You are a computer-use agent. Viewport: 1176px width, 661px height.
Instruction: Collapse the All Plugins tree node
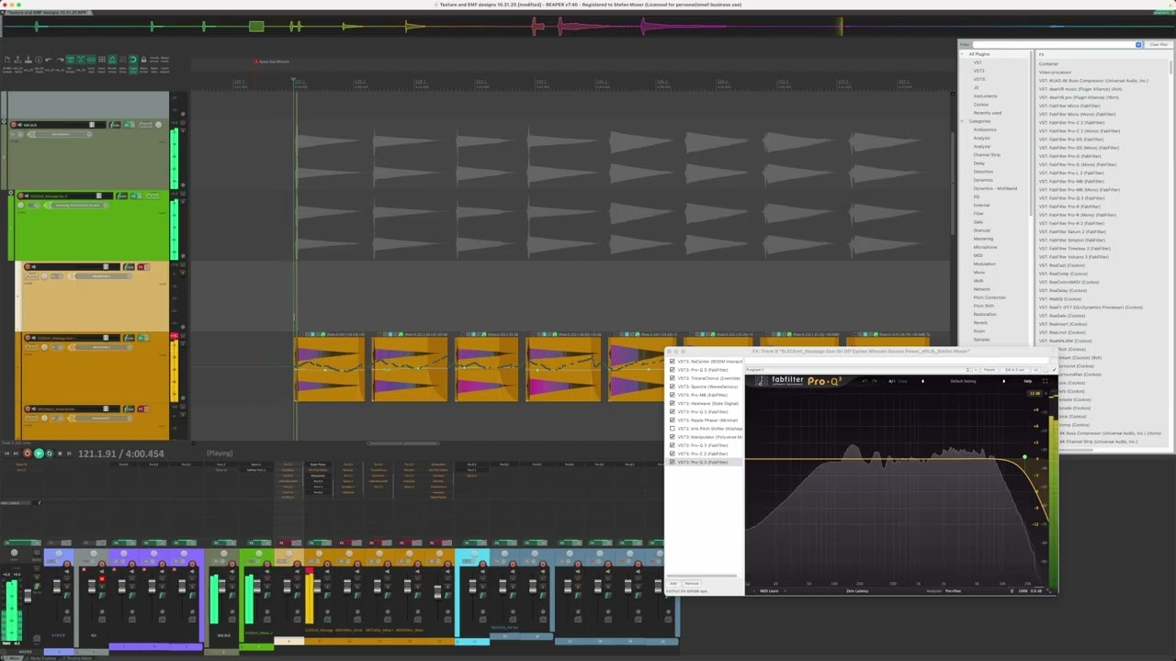point(963,54)
